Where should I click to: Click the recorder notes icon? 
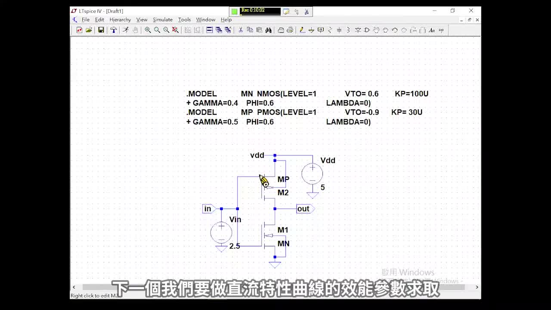[x=286, y=12]
